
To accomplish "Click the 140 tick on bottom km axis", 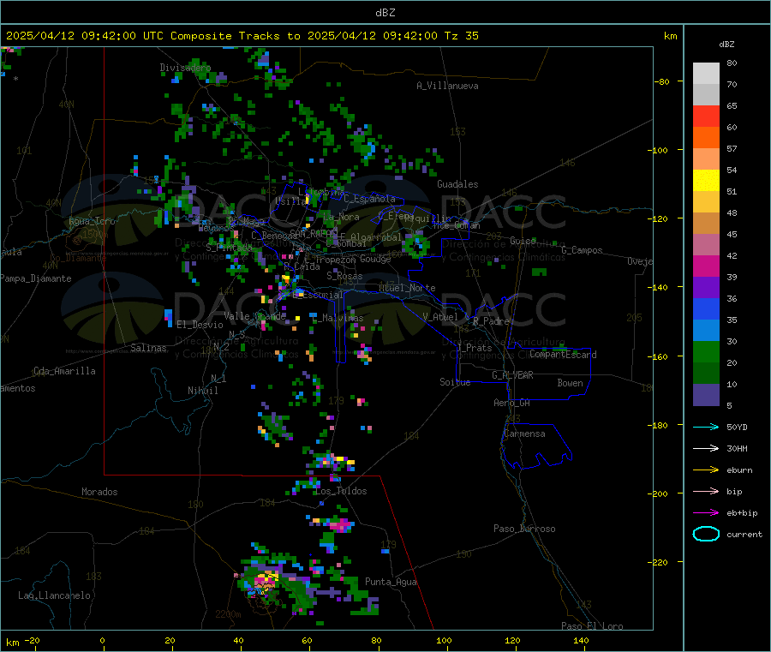I will click(581, 640).
